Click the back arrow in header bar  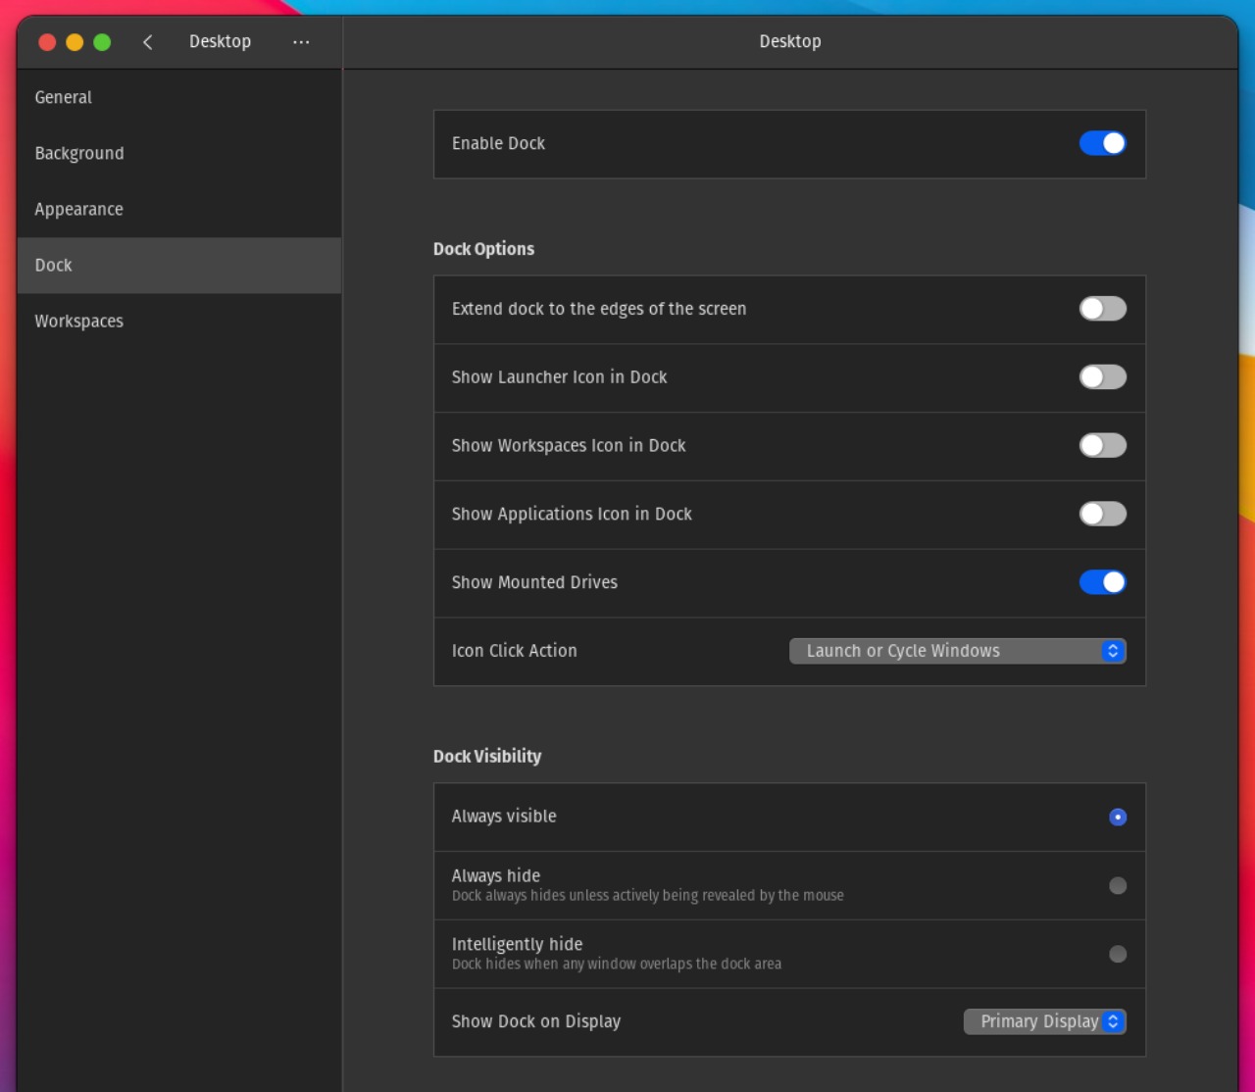tap(147, 41)
